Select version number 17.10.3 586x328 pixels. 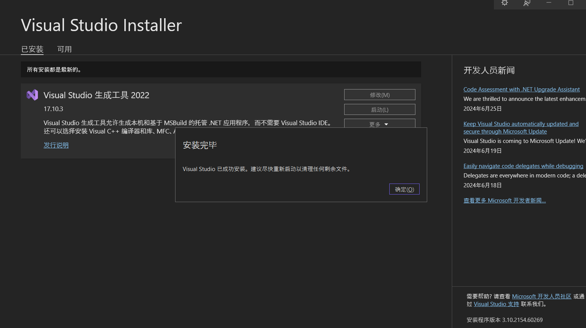tap(53, 109)
